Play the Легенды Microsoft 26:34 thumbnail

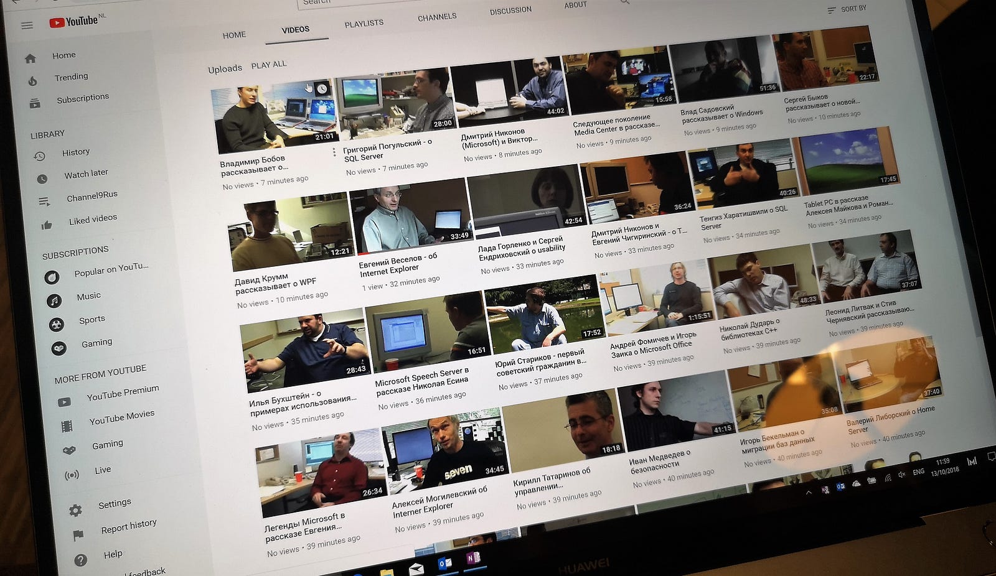click(321, 471)
